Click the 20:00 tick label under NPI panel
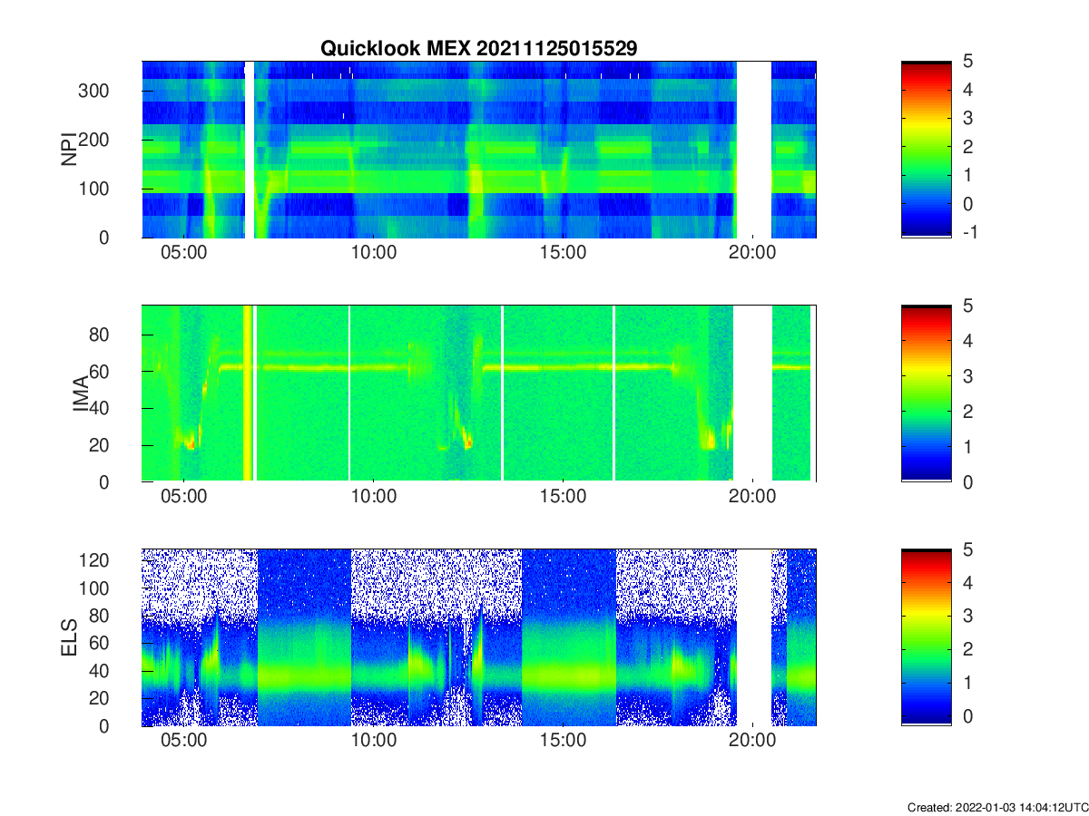 752,253
